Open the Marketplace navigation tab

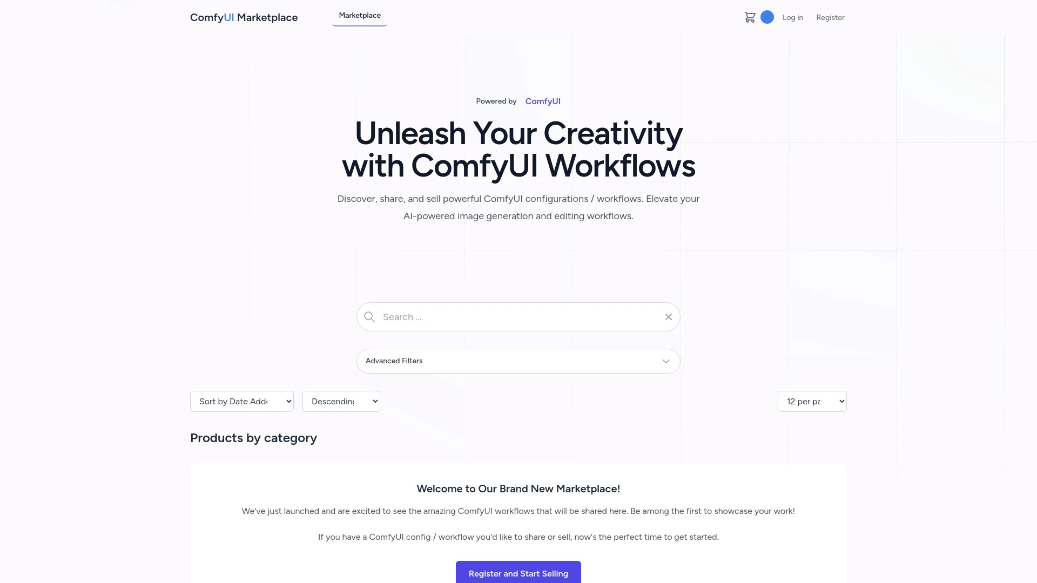[360, 15]
